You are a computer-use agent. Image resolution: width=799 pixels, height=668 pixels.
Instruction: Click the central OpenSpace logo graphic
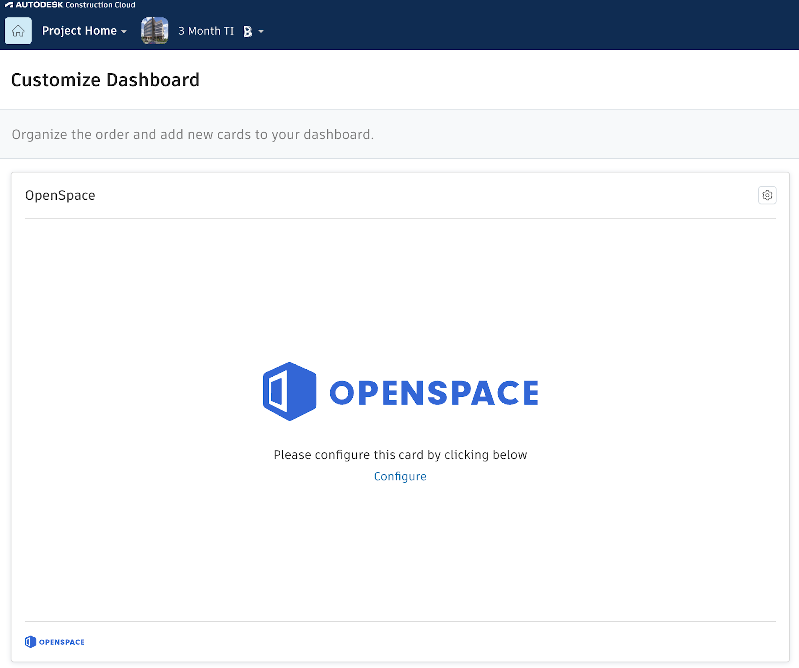pos(399,391)
